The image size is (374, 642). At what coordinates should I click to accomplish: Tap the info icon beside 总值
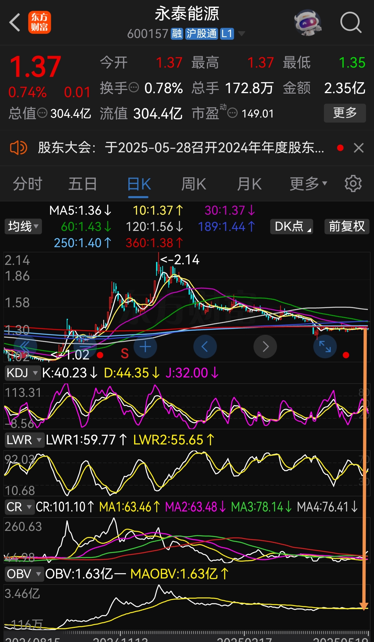coord(42,113)
